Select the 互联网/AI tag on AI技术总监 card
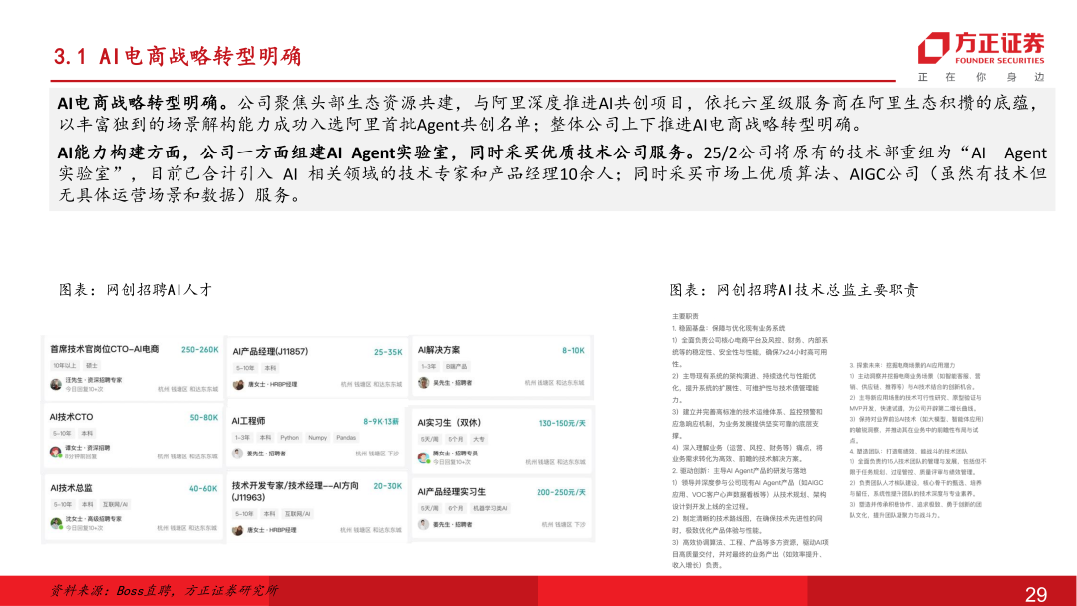1077x606 pixels. tap(115, 505)
